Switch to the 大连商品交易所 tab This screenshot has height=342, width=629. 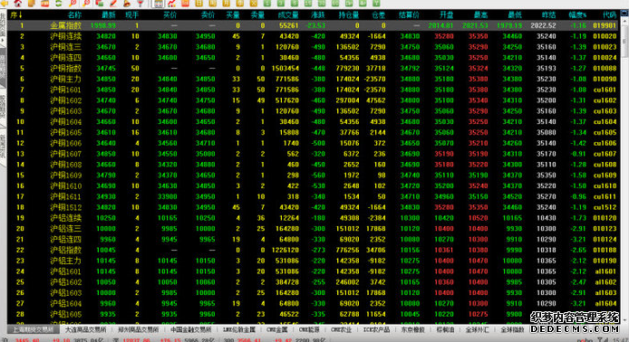click(x=85, y=329)
